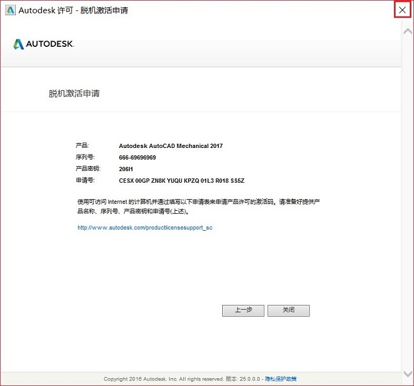
Task: Select product key 206I1
Action: pos(126,169)
